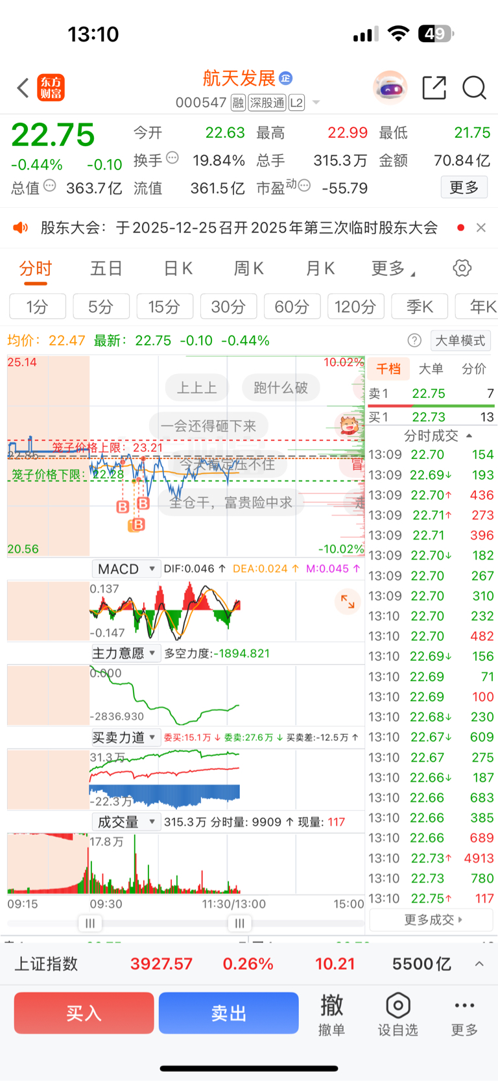Open the bottom 更多 three-dots icon
The height and width of the screenshot is (1081, 498).
tap(464, 1014)
